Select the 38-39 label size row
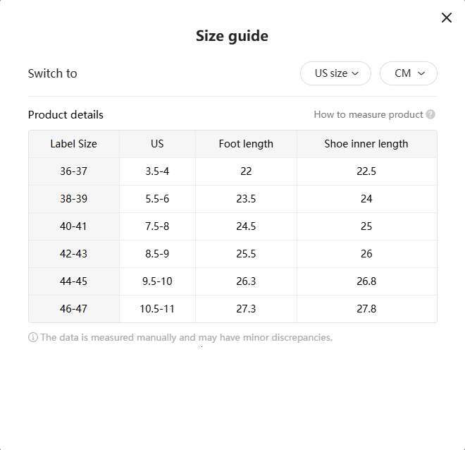The image size is (465, 450). (x=73, y=199)
